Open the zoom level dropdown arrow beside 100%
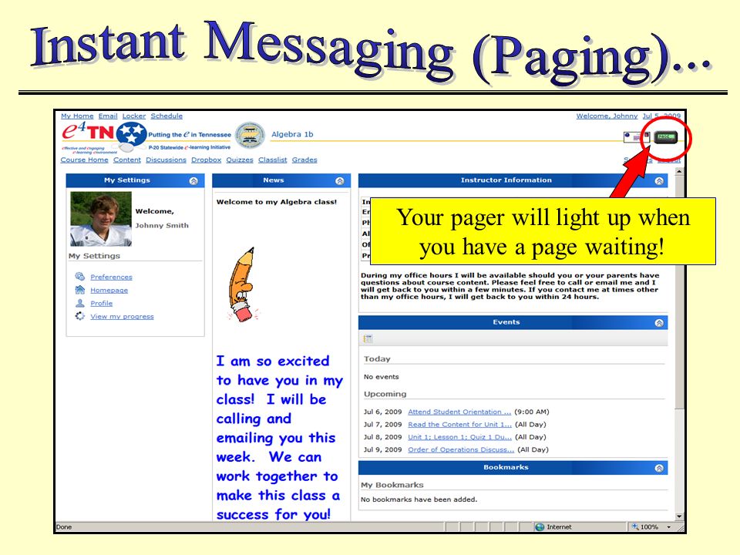 click(669, 526)
